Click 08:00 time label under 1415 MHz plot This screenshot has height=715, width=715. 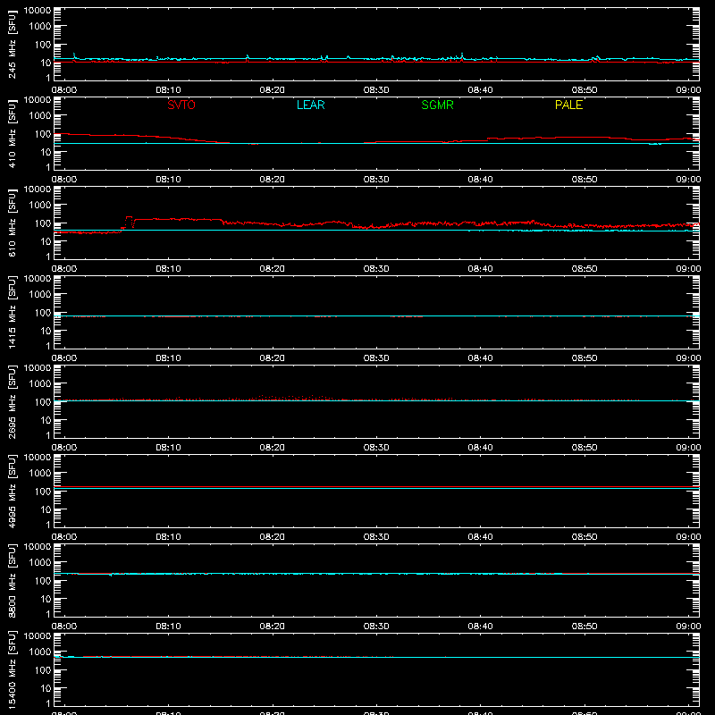tap(64, 358)
